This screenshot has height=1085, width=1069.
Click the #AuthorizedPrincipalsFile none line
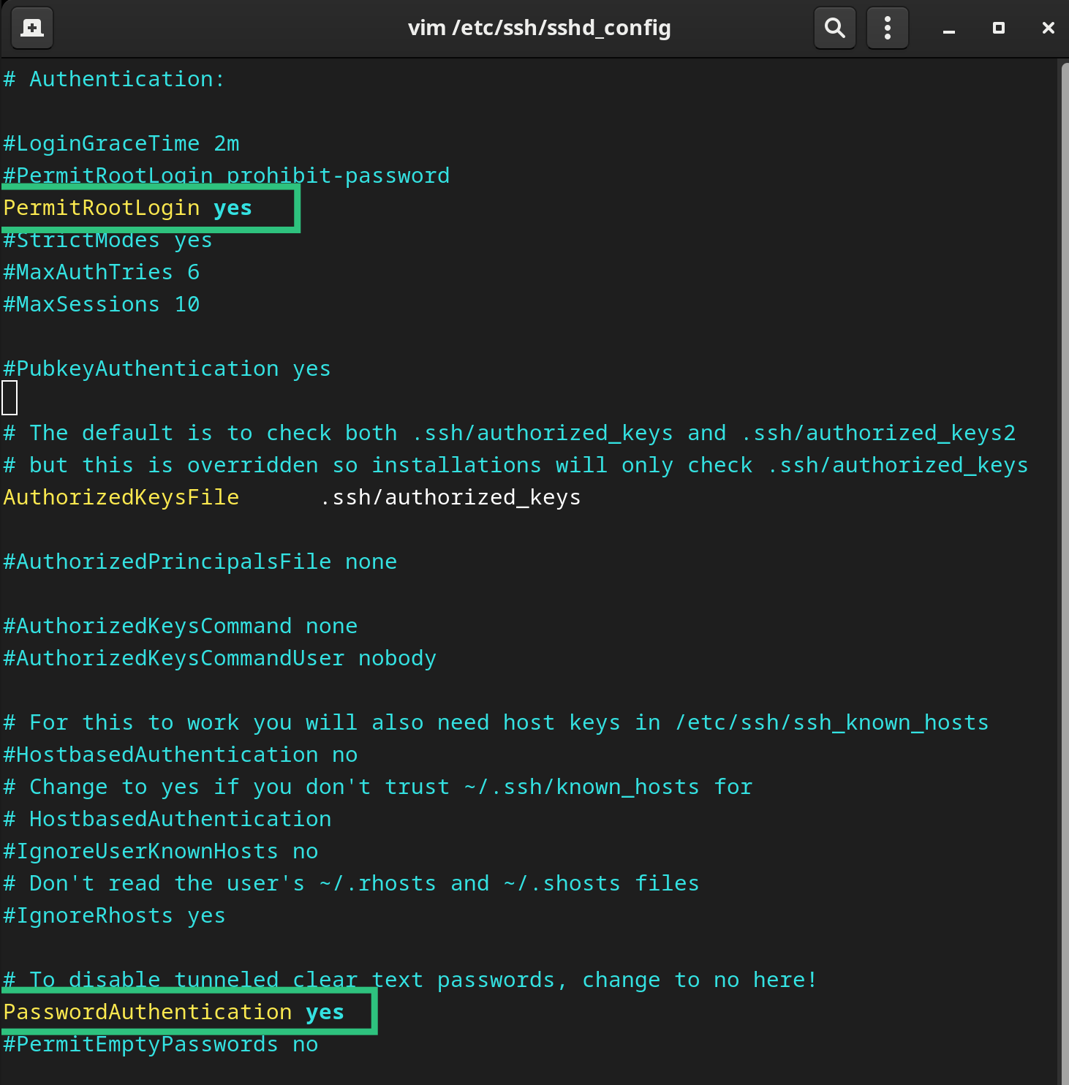click(x=200, y=561)
